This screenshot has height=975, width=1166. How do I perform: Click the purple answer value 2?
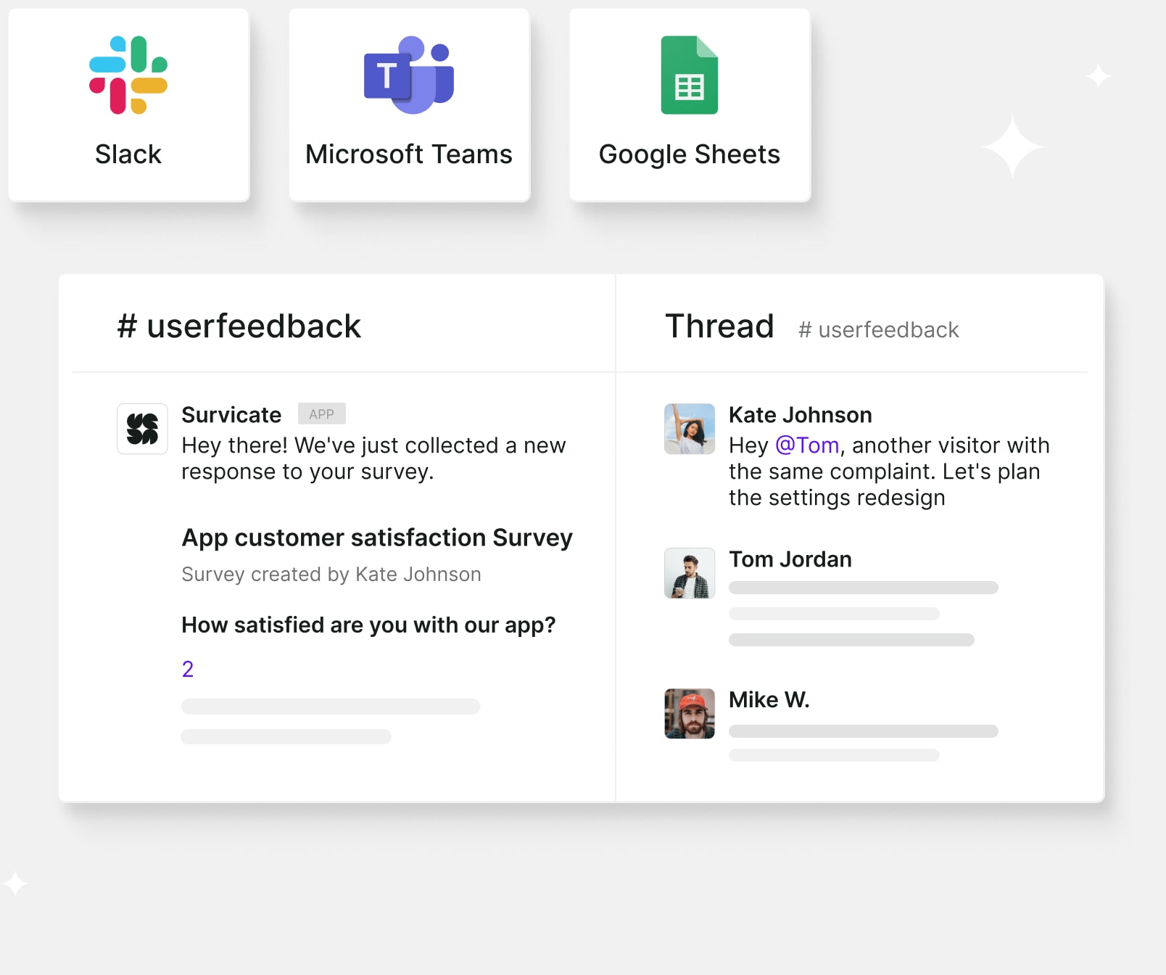(x=188, y=669)
